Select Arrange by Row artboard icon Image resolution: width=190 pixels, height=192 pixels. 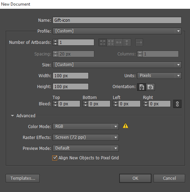point(119,42)
